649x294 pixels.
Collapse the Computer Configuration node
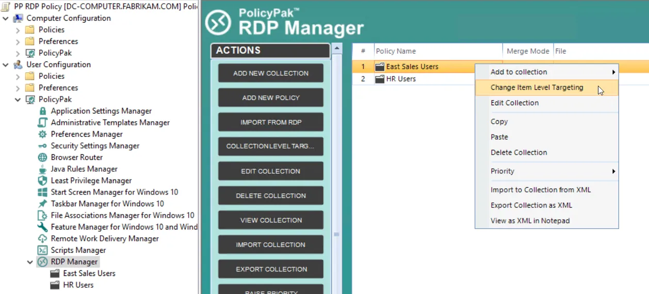point(6,18)
